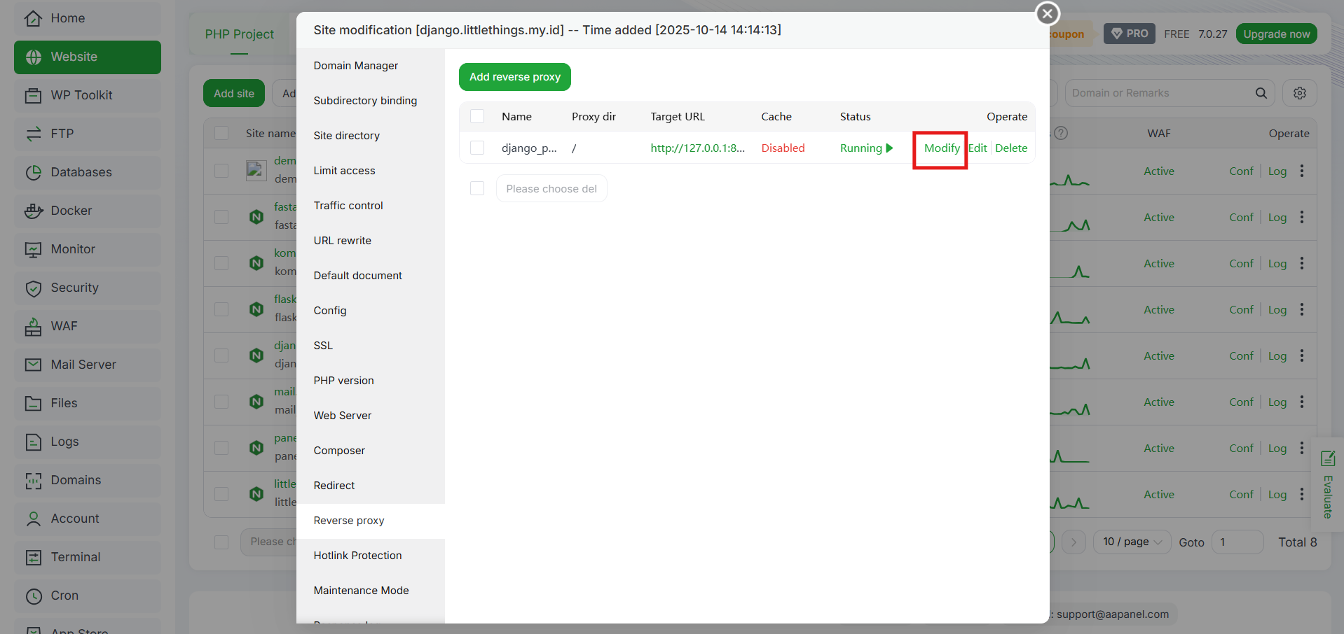Click the Add site button

coord(234,93)
